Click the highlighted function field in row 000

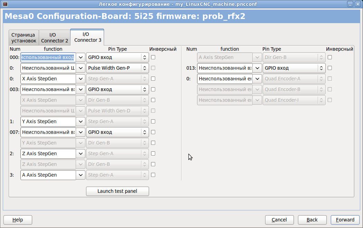click(x=48, y=57)
